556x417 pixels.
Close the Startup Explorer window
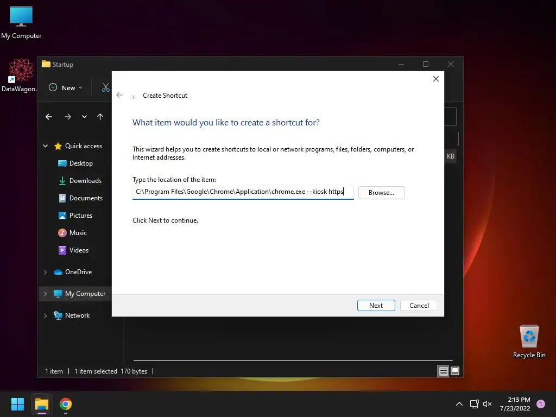tap(451, 64)
